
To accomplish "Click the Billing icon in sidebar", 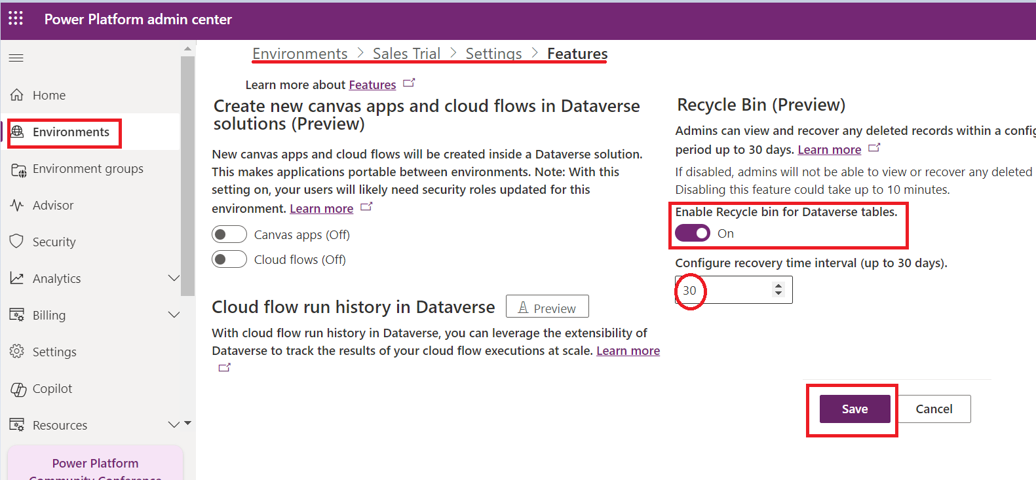I will (17, 315).
